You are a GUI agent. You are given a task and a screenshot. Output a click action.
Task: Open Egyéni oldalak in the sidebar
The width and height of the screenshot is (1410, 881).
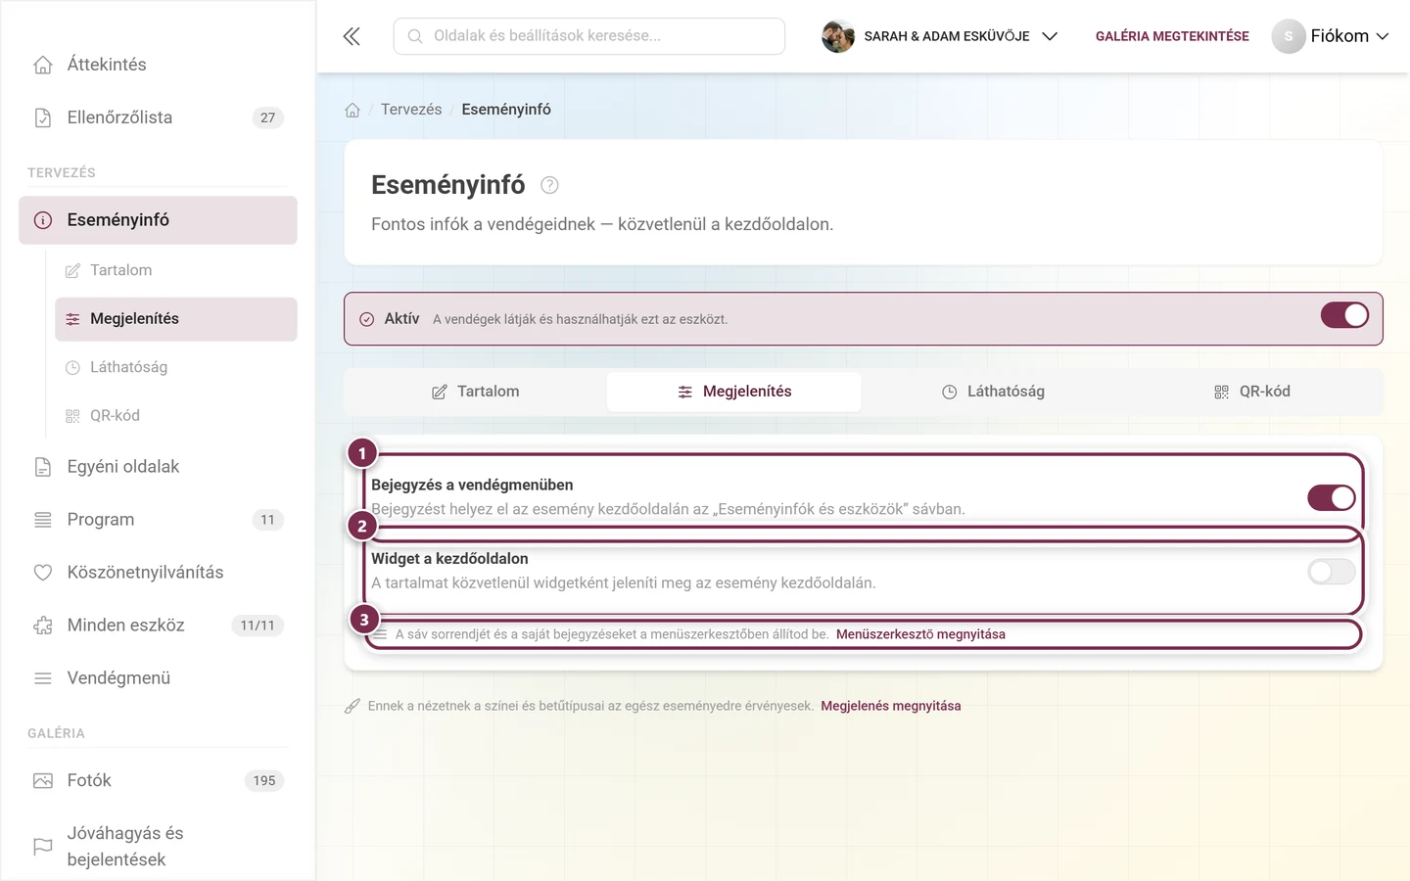(158, 467)
